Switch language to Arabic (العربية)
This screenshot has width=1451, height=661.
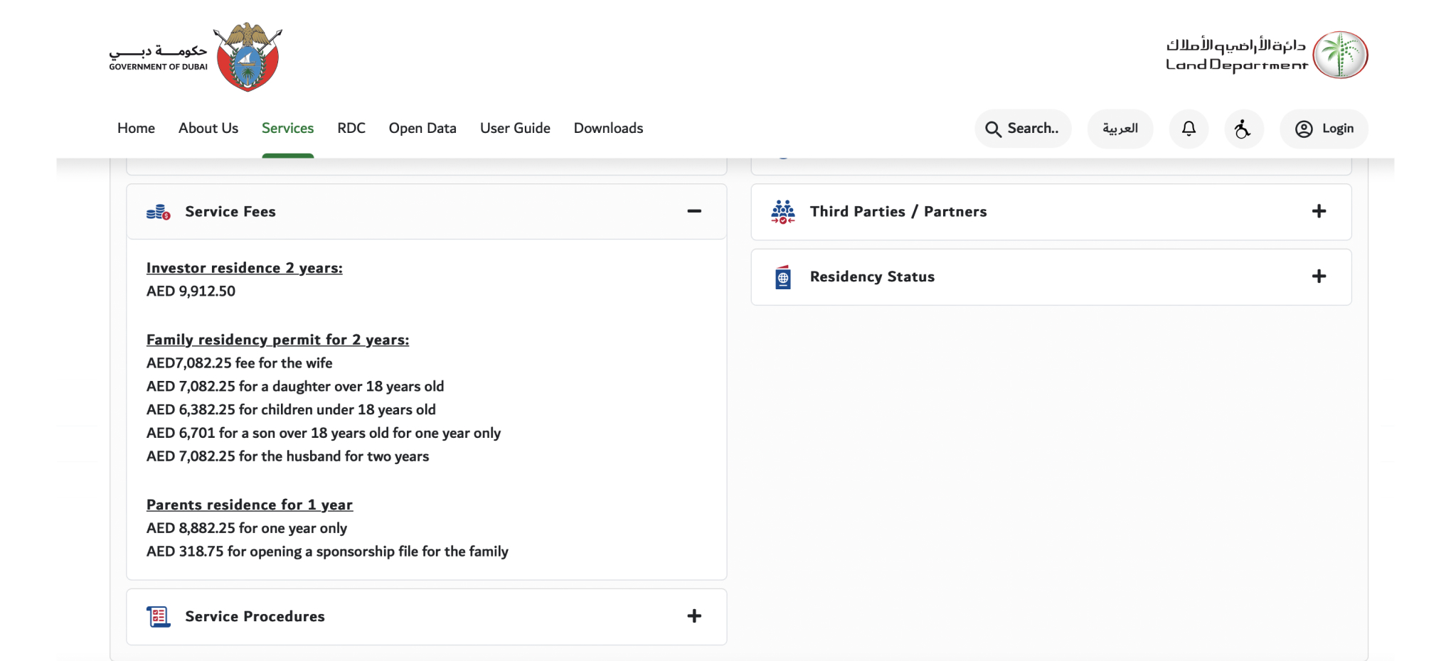[1120, 129]
